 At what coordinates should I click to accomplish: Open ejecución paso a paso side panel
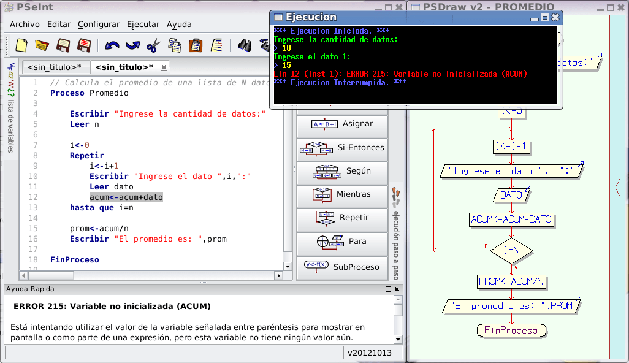(396, 234)
